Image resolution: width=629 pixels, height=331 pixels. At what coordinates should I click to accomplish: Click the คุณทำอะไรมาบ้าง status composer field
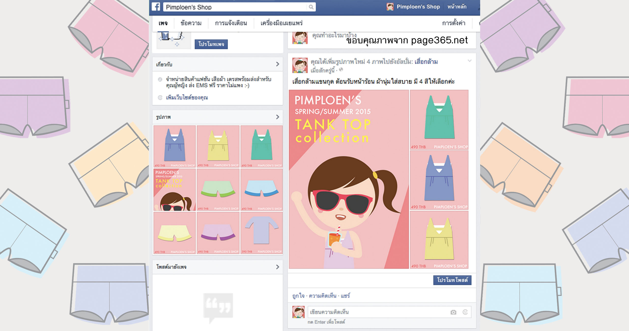pos(334,35)
